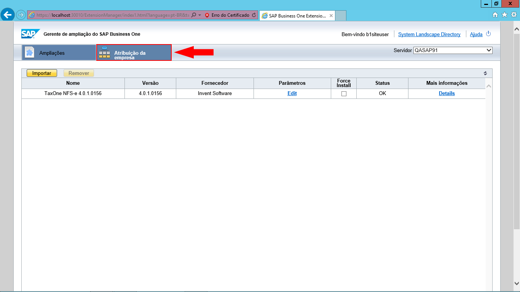
Task: Click the SAP logo
Action: click(30, 34)
